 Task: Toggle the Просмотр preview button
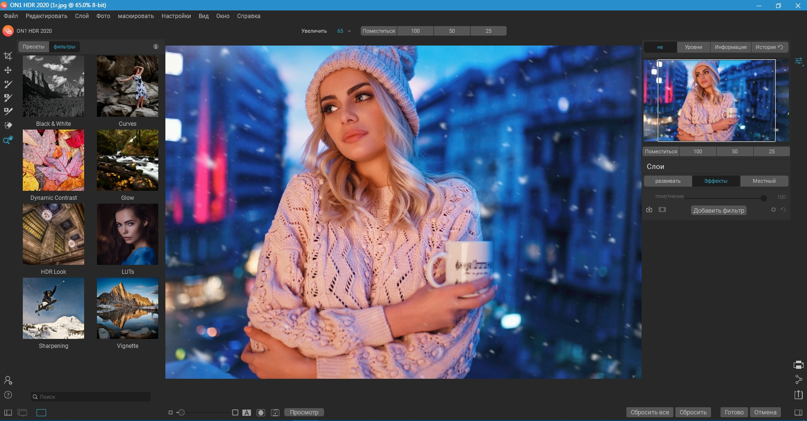pos(304,412)
